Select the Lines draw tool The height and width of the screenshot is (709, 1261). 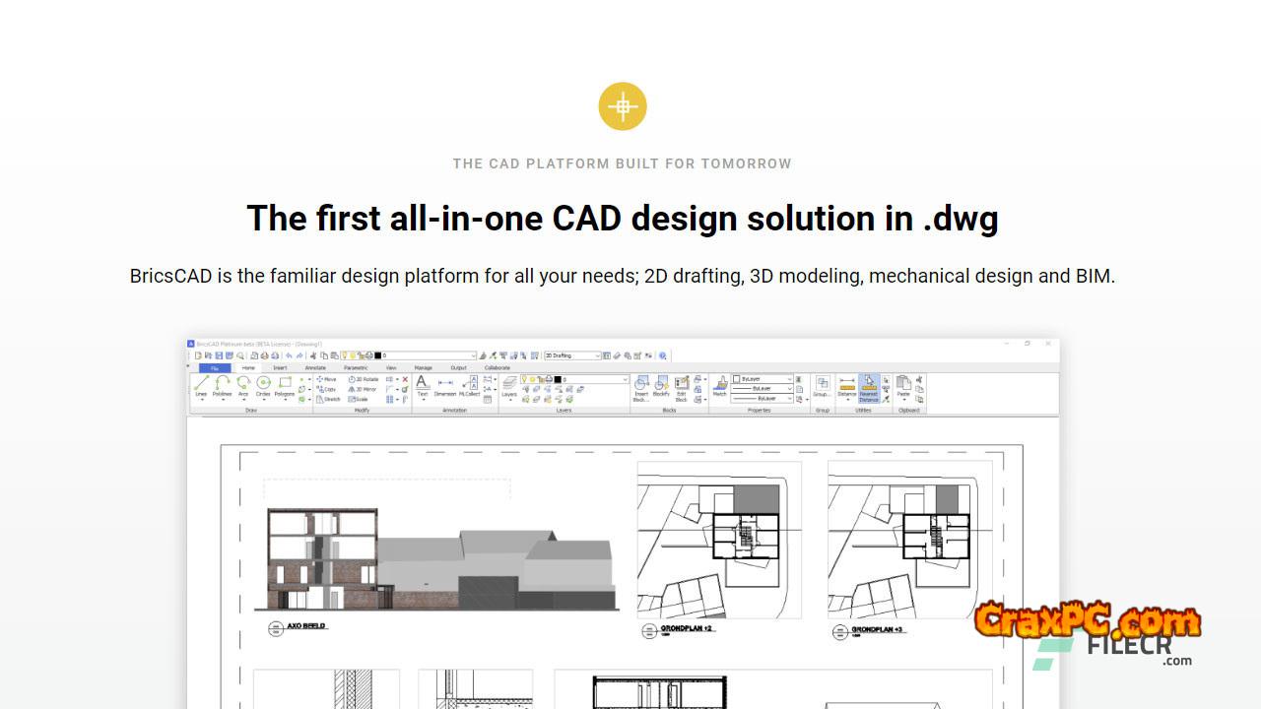click(x=201, y=386)
